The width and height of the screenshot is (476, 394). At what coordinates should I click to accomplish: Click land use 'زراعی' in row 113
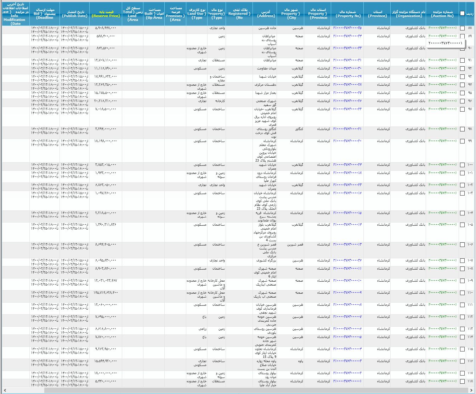(202, 329)
